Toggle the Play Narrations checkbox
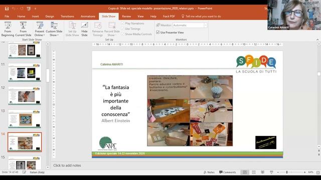The width and height of the screenshot is (321, 180). coord(122,23)
